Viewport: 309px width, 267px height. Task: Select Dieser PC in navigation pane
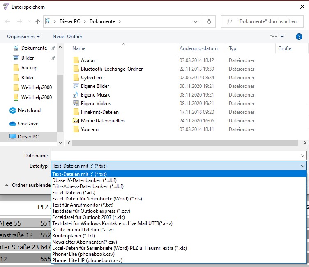point(28,136)
